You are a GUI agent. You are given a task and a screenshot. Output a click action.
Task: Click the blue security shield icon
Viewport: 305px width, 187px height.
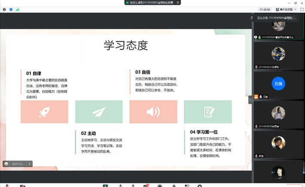(11, 9)
